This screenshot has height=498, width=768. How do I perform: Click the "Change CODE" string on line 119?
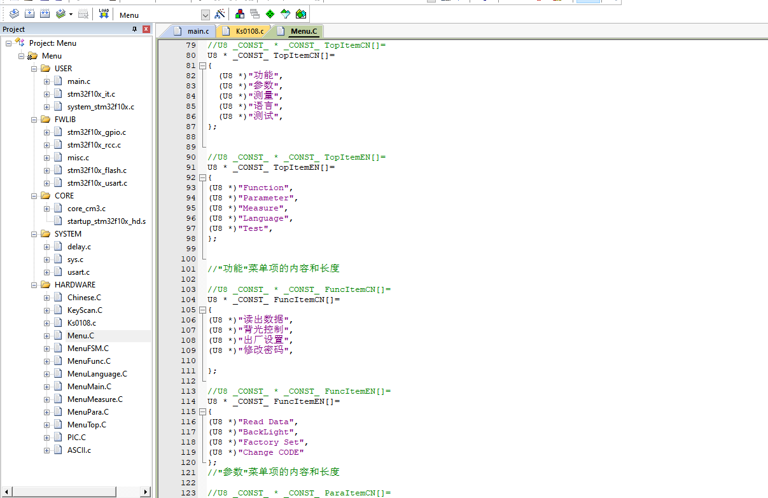pyautogui.click(x=271, y=452)
